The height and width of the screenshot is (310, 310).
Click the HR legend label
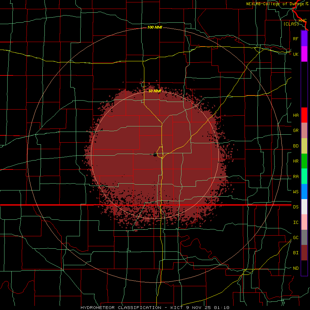click(296, 161)
